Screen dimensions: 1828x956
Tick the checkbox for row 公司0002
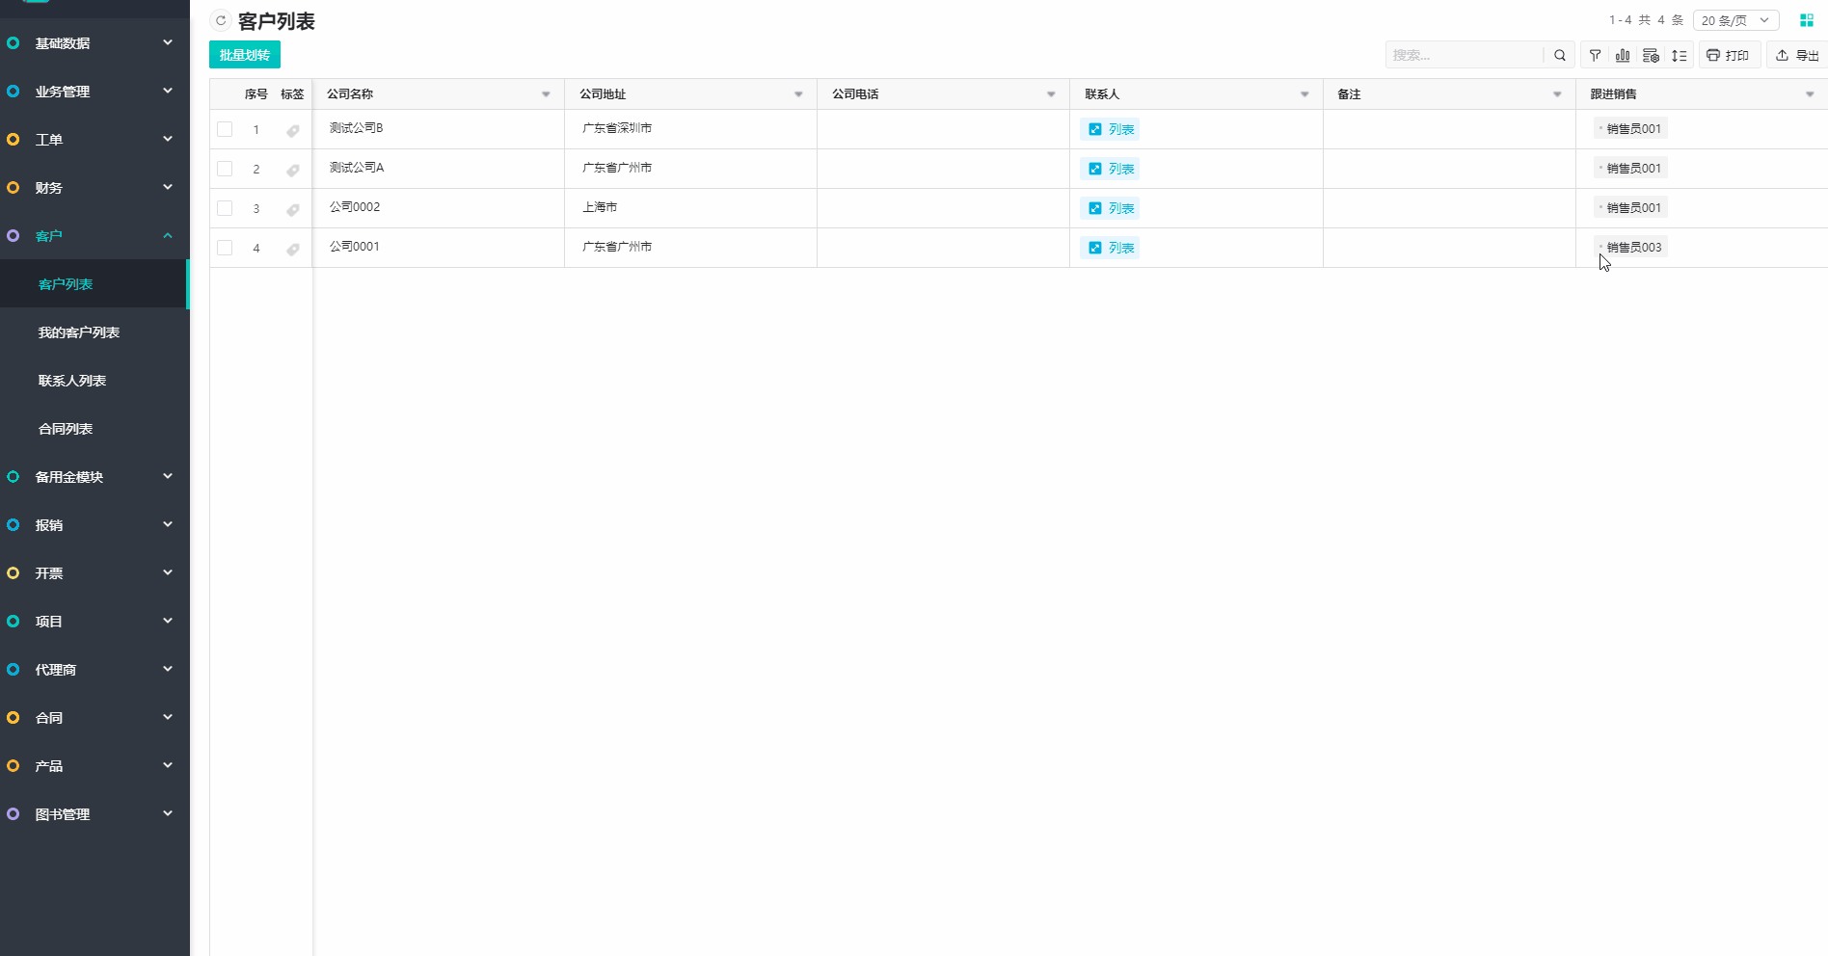pos(225,208)
